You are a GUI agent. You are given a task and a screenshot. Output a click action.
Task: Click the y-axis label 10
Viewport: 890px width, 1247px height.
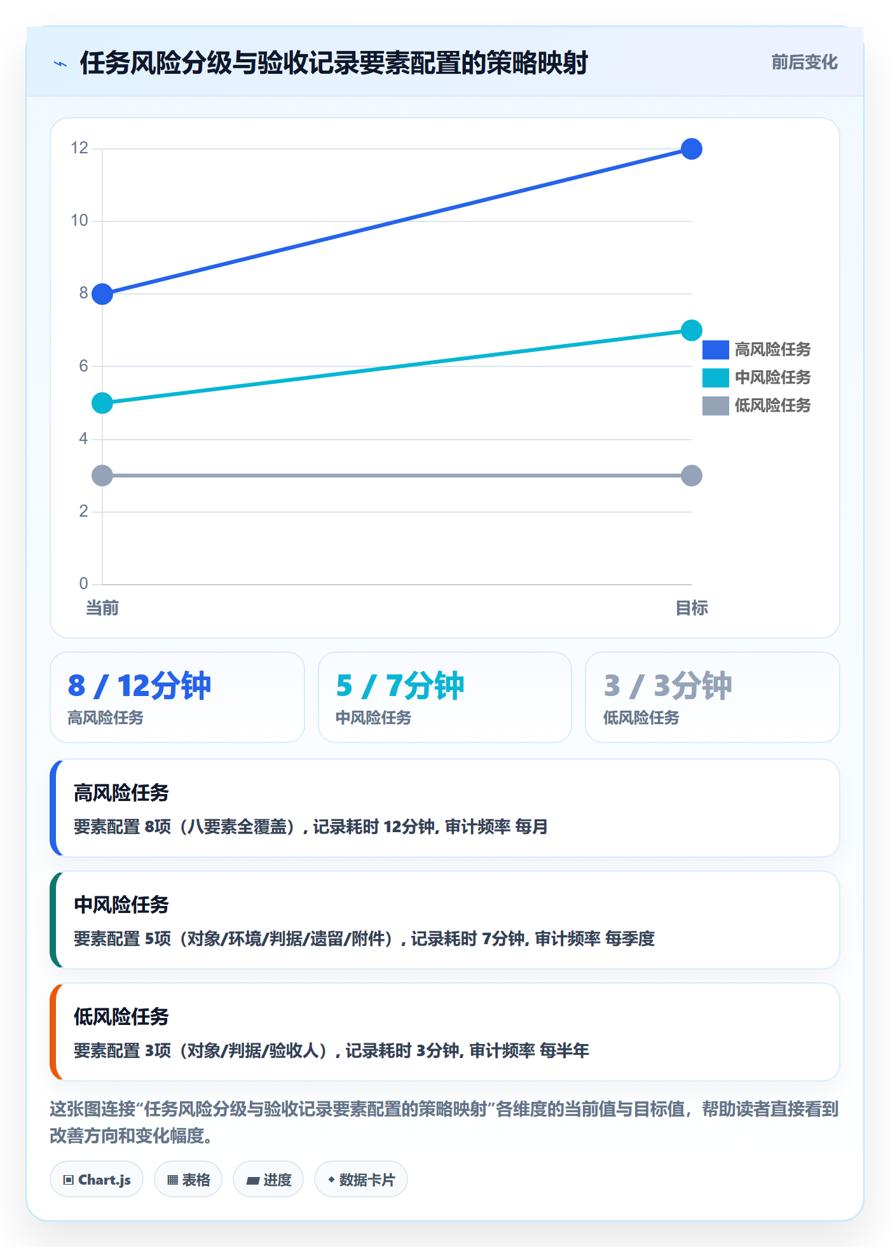pyautogui.click(x=79, y=221)
